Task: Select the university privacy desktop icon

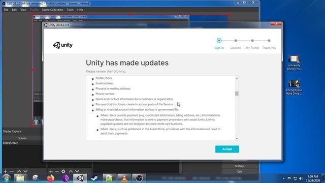Action: [x=294, y=63]
